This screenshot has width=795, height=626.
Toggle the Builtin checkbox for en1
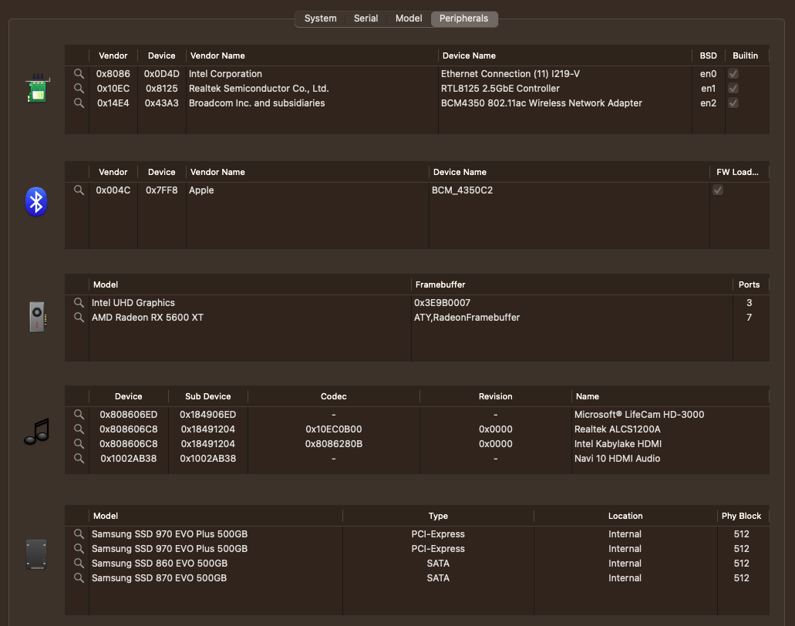[733, 88]
